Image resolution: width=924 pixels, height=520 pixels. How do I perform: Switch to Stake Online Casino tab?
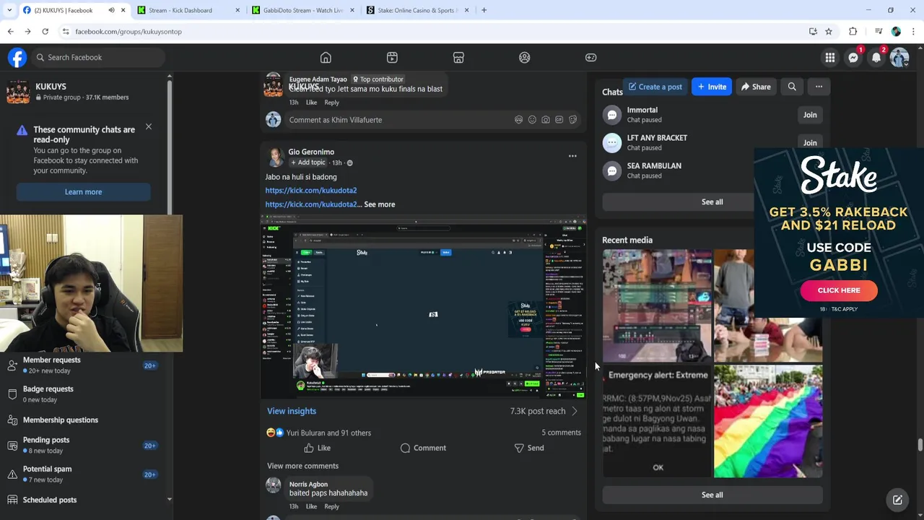(417, 10)
